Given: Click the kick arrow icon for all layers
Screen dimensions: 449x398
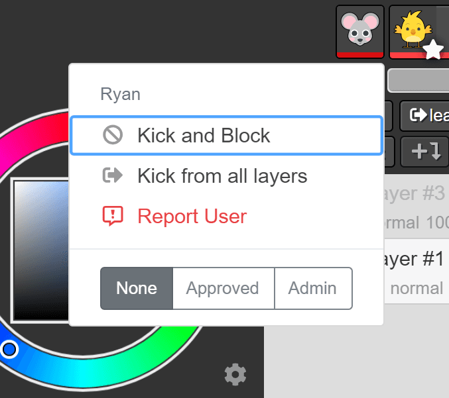Looking at the screenshot, I should coord(113,176).
